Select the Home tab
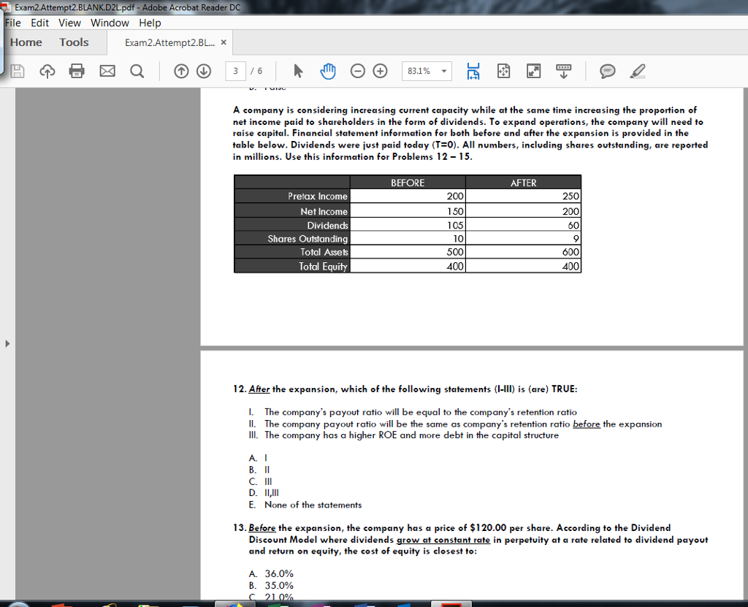 click(26, 42)
